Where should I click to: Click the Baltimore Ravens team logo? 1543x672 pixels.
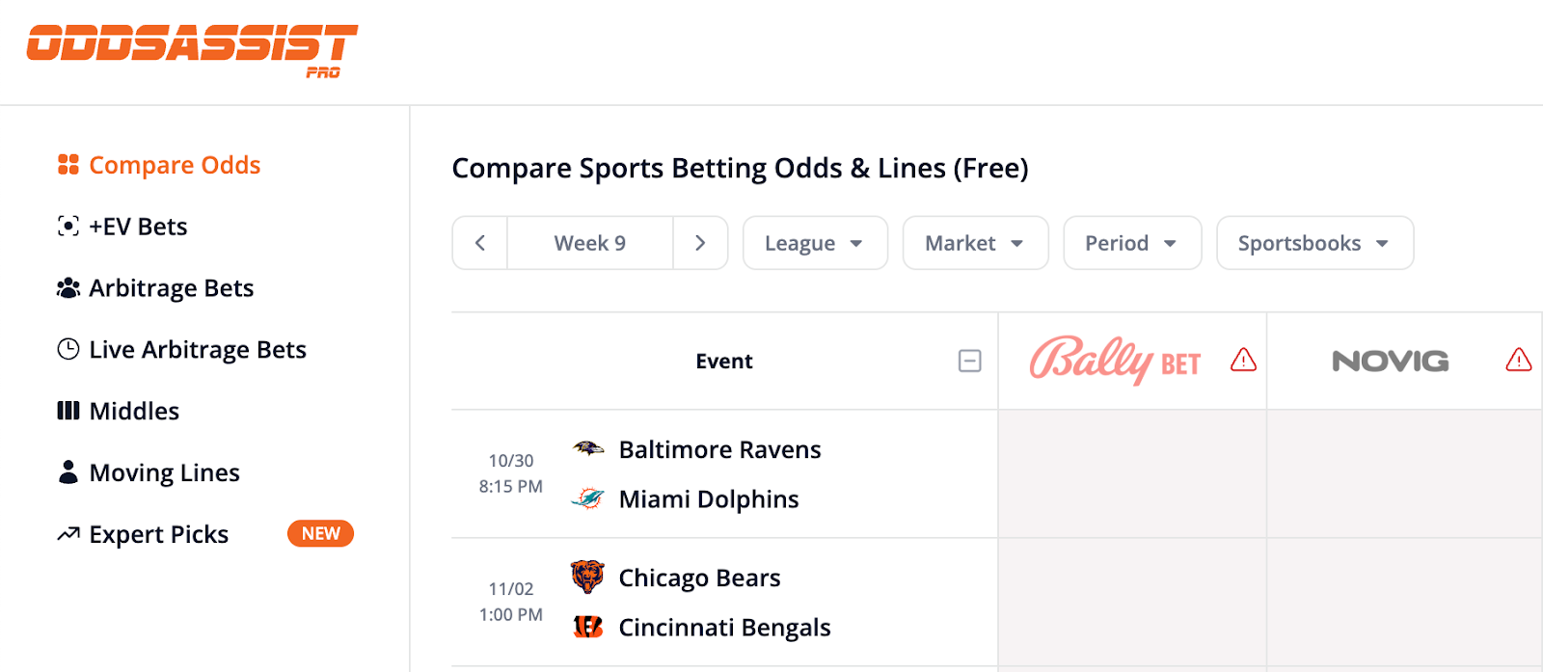click(x=591, y=449)
